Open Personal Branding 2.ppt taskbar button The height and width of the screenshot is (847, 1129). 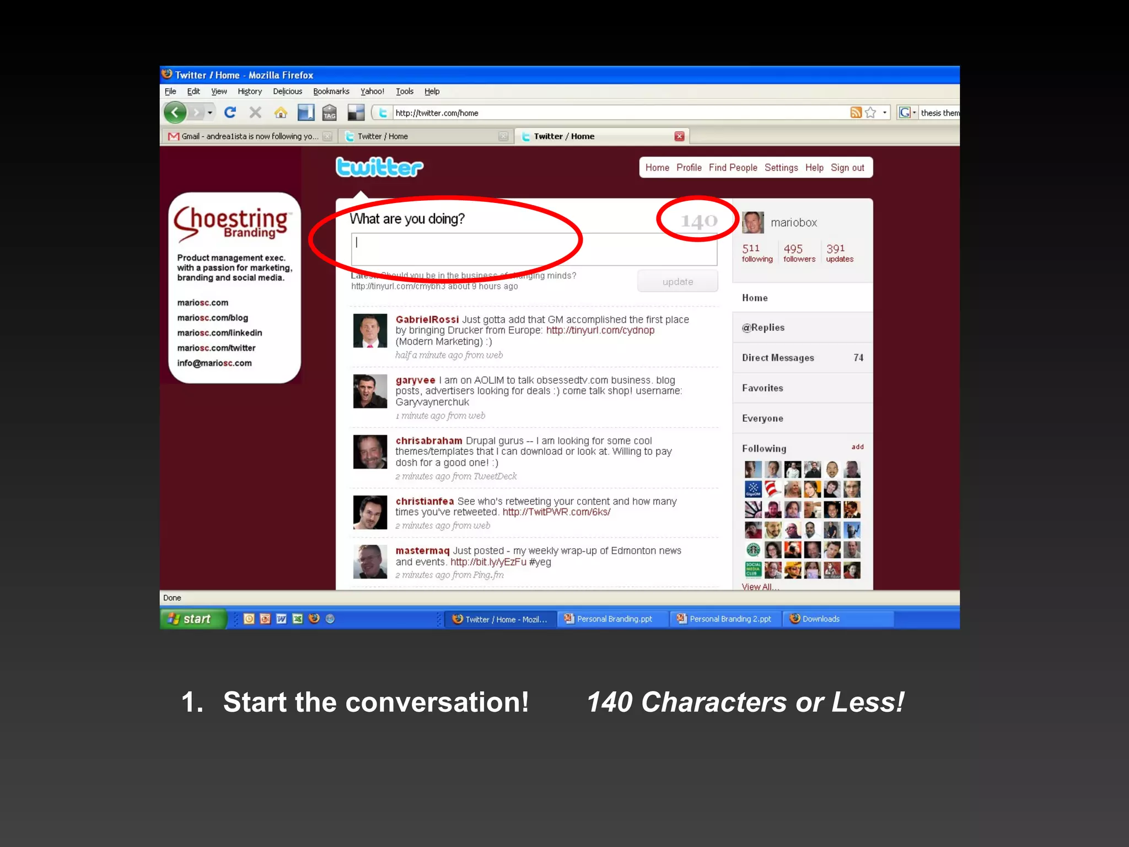[725, 619]
